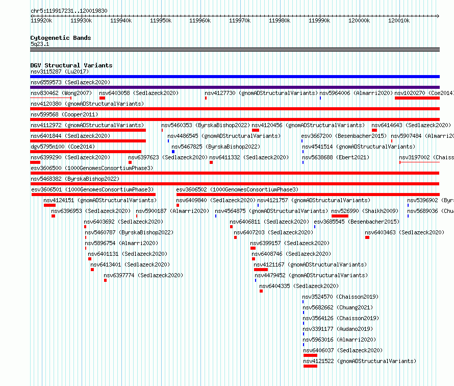Click nsv6397774 (Sedlazeck2020) label
Screen dimensions: 454x386
[144, 275]
